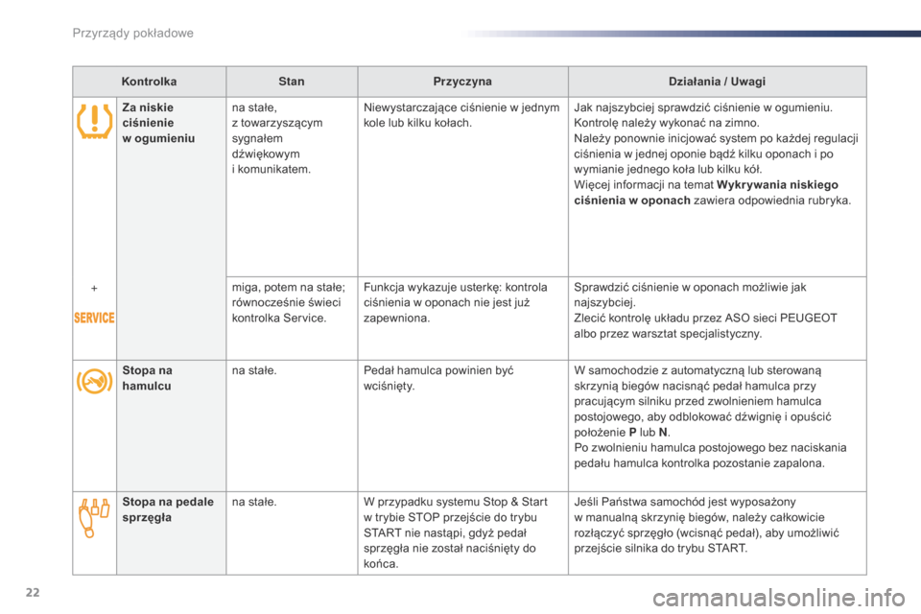The width and height of the screenshot is (921, 614).
Task: Open the carmanualsonline.info watermark link
Action: click(x=779, y=598)
